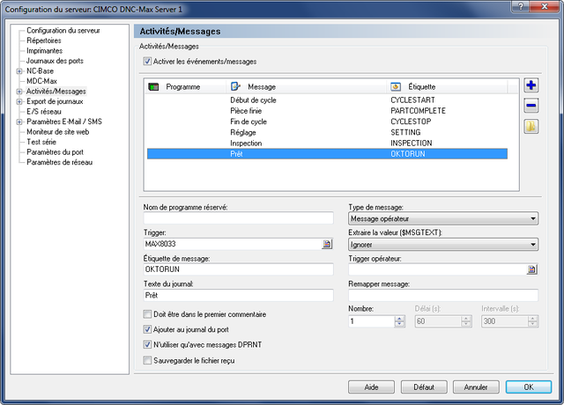The width and height of the screenshot is (564, 405).
Task: Decrease the Nombre spinner value
Action: (399, 324)
